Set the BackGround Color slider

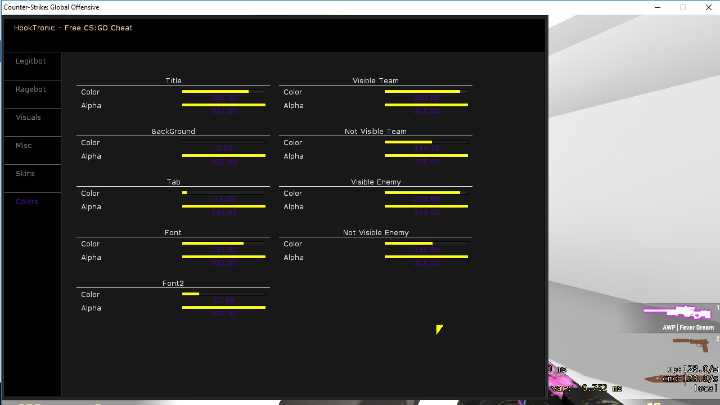(224, 142)
